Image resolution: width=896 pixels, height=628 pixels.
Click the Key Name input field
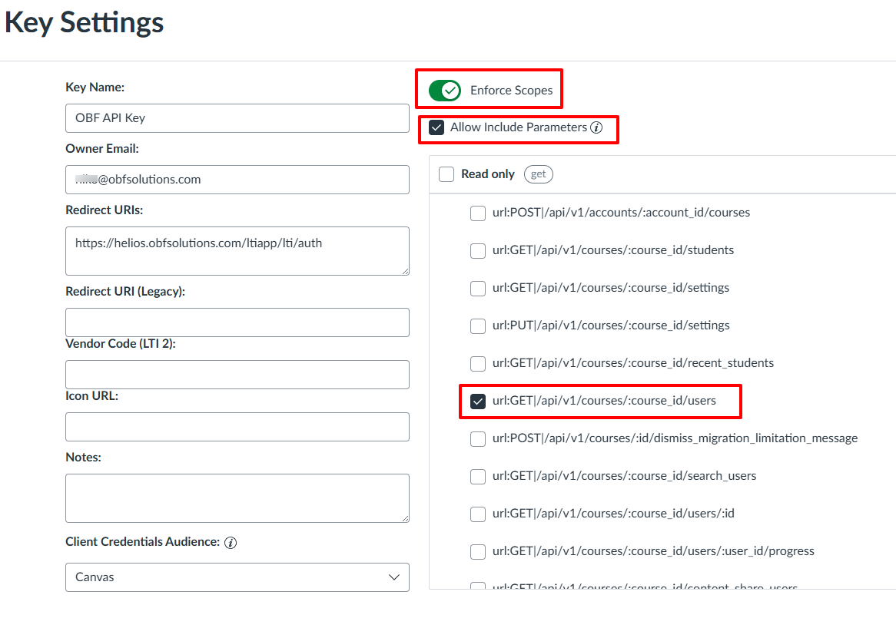pos(237,118)
